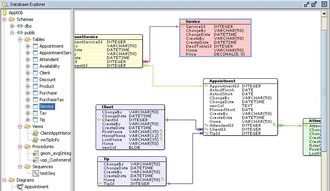
Task: Click the Schemas folder icon
Action: coord(12,19)
